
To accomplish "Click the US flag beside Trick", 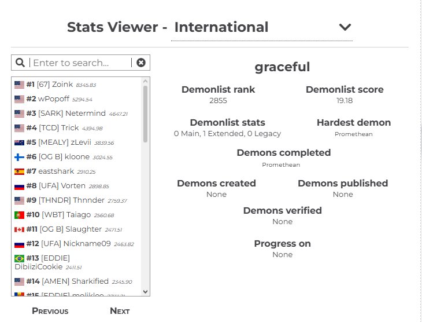I will point(19,128).
